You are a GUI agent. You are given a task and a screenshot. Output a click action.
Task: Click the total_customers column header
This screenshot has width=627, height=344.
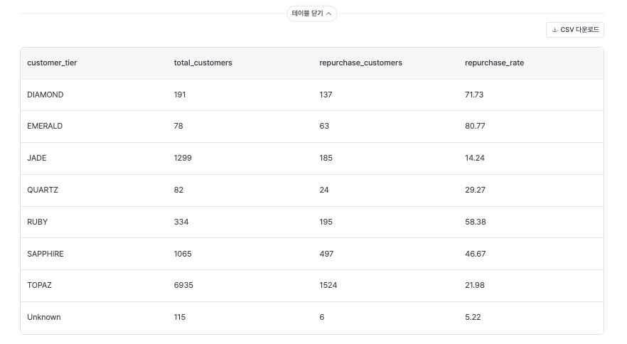pos(203,63)
